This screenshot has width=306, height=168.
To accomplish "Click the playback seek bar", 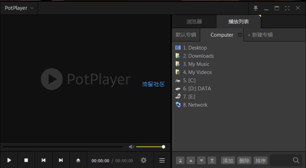I will tap(63, 147).
